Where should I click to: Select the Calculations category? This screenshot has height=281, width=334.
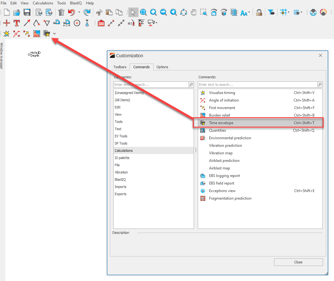[154, 151]
